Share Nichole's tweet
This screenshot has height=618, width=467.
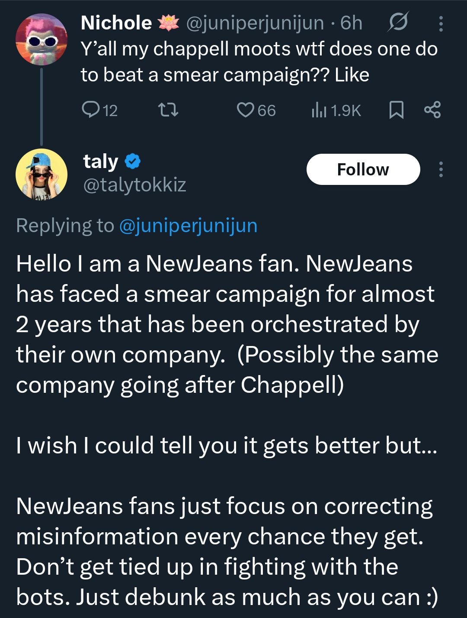pyautogui.click(x=432, y=110)
